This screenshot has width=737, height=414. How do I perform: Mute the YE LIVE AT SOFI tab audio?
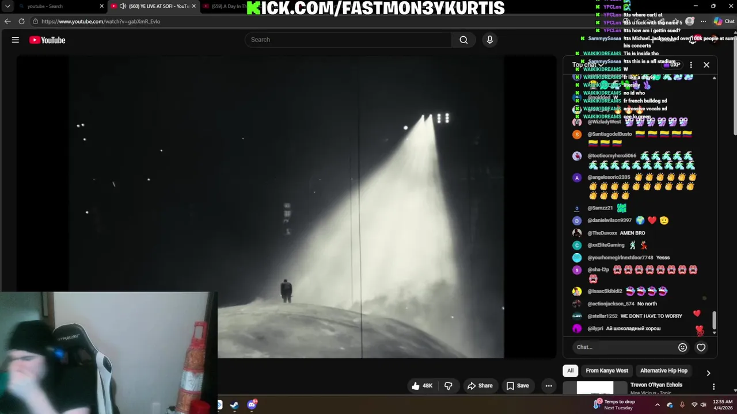(123, 6)
